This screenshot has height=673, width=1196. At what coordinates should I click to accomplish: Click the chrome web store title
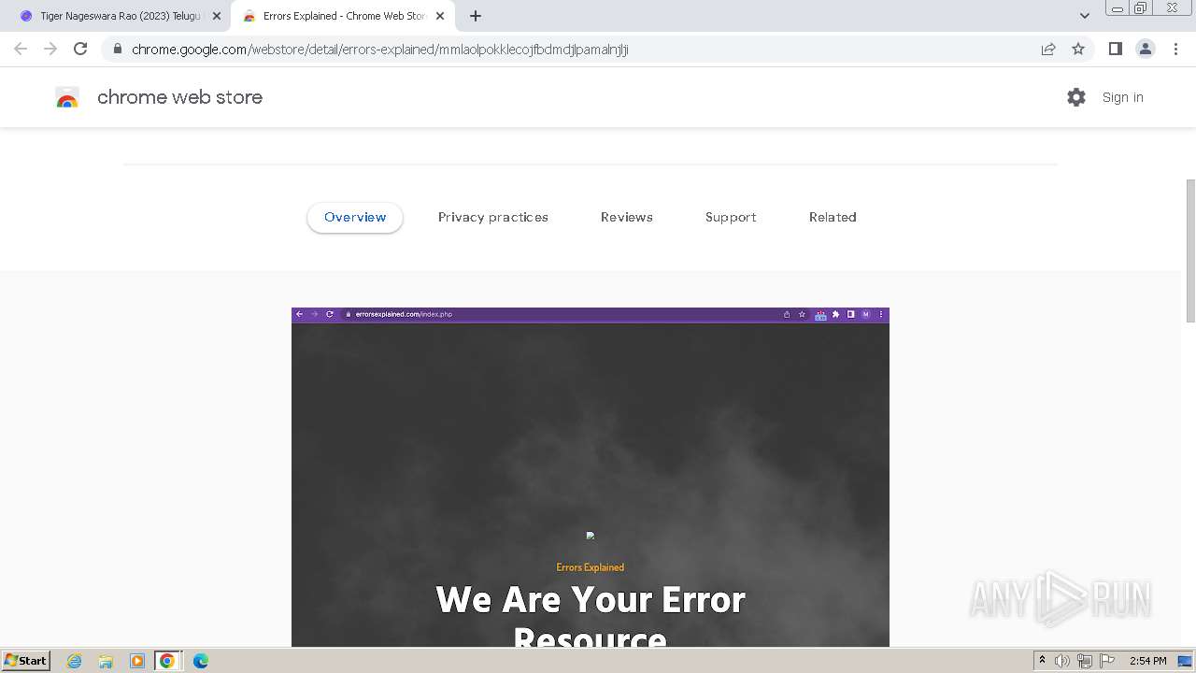pyautogui.click(x=179, y=97)
